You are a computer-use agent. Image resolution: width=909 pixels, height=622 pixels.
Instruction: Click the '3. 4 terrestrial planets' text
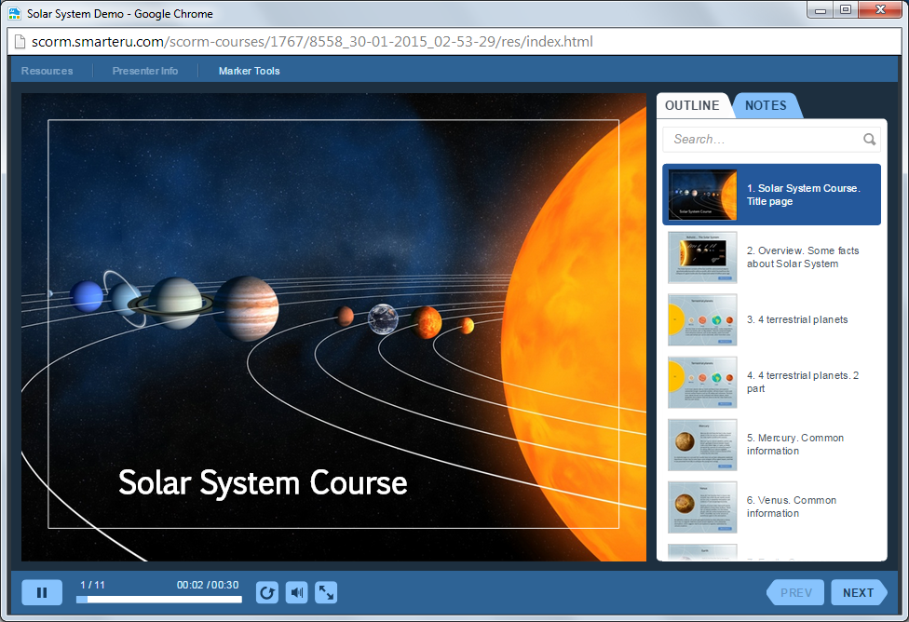797,320
